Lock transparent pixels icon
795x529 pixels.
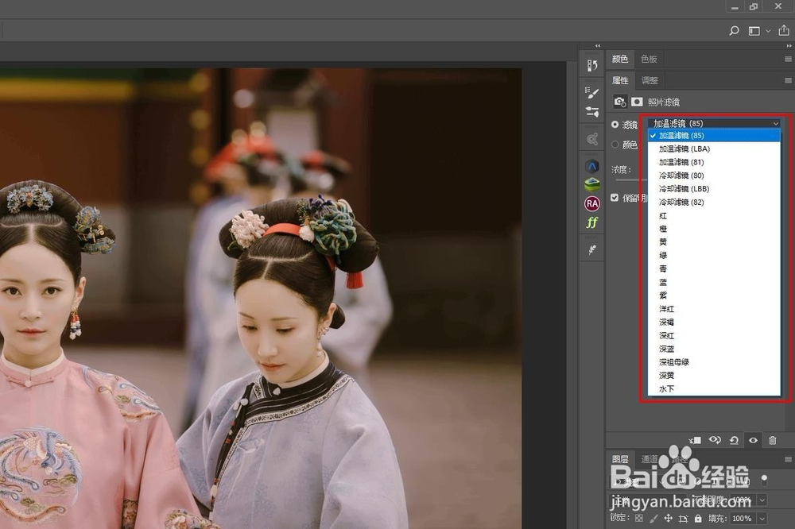point(639,519)
